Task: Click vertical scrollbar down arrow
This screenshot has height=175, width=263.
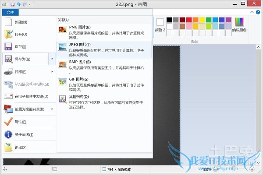Action: 258,163
